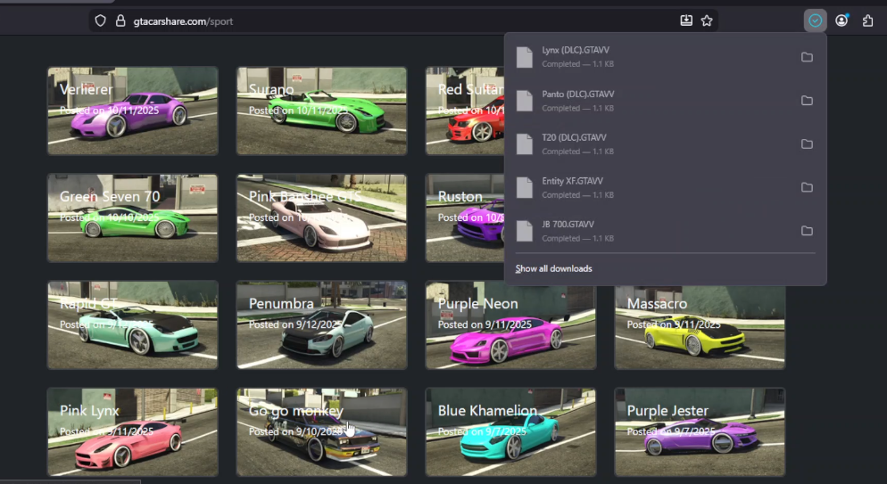Open the Blue Khamelion car card
The width and height of the screenshot is (887, 484).
click(x=510, y=432)
